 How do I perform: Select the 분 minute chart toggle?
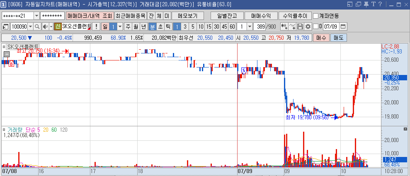153,27
